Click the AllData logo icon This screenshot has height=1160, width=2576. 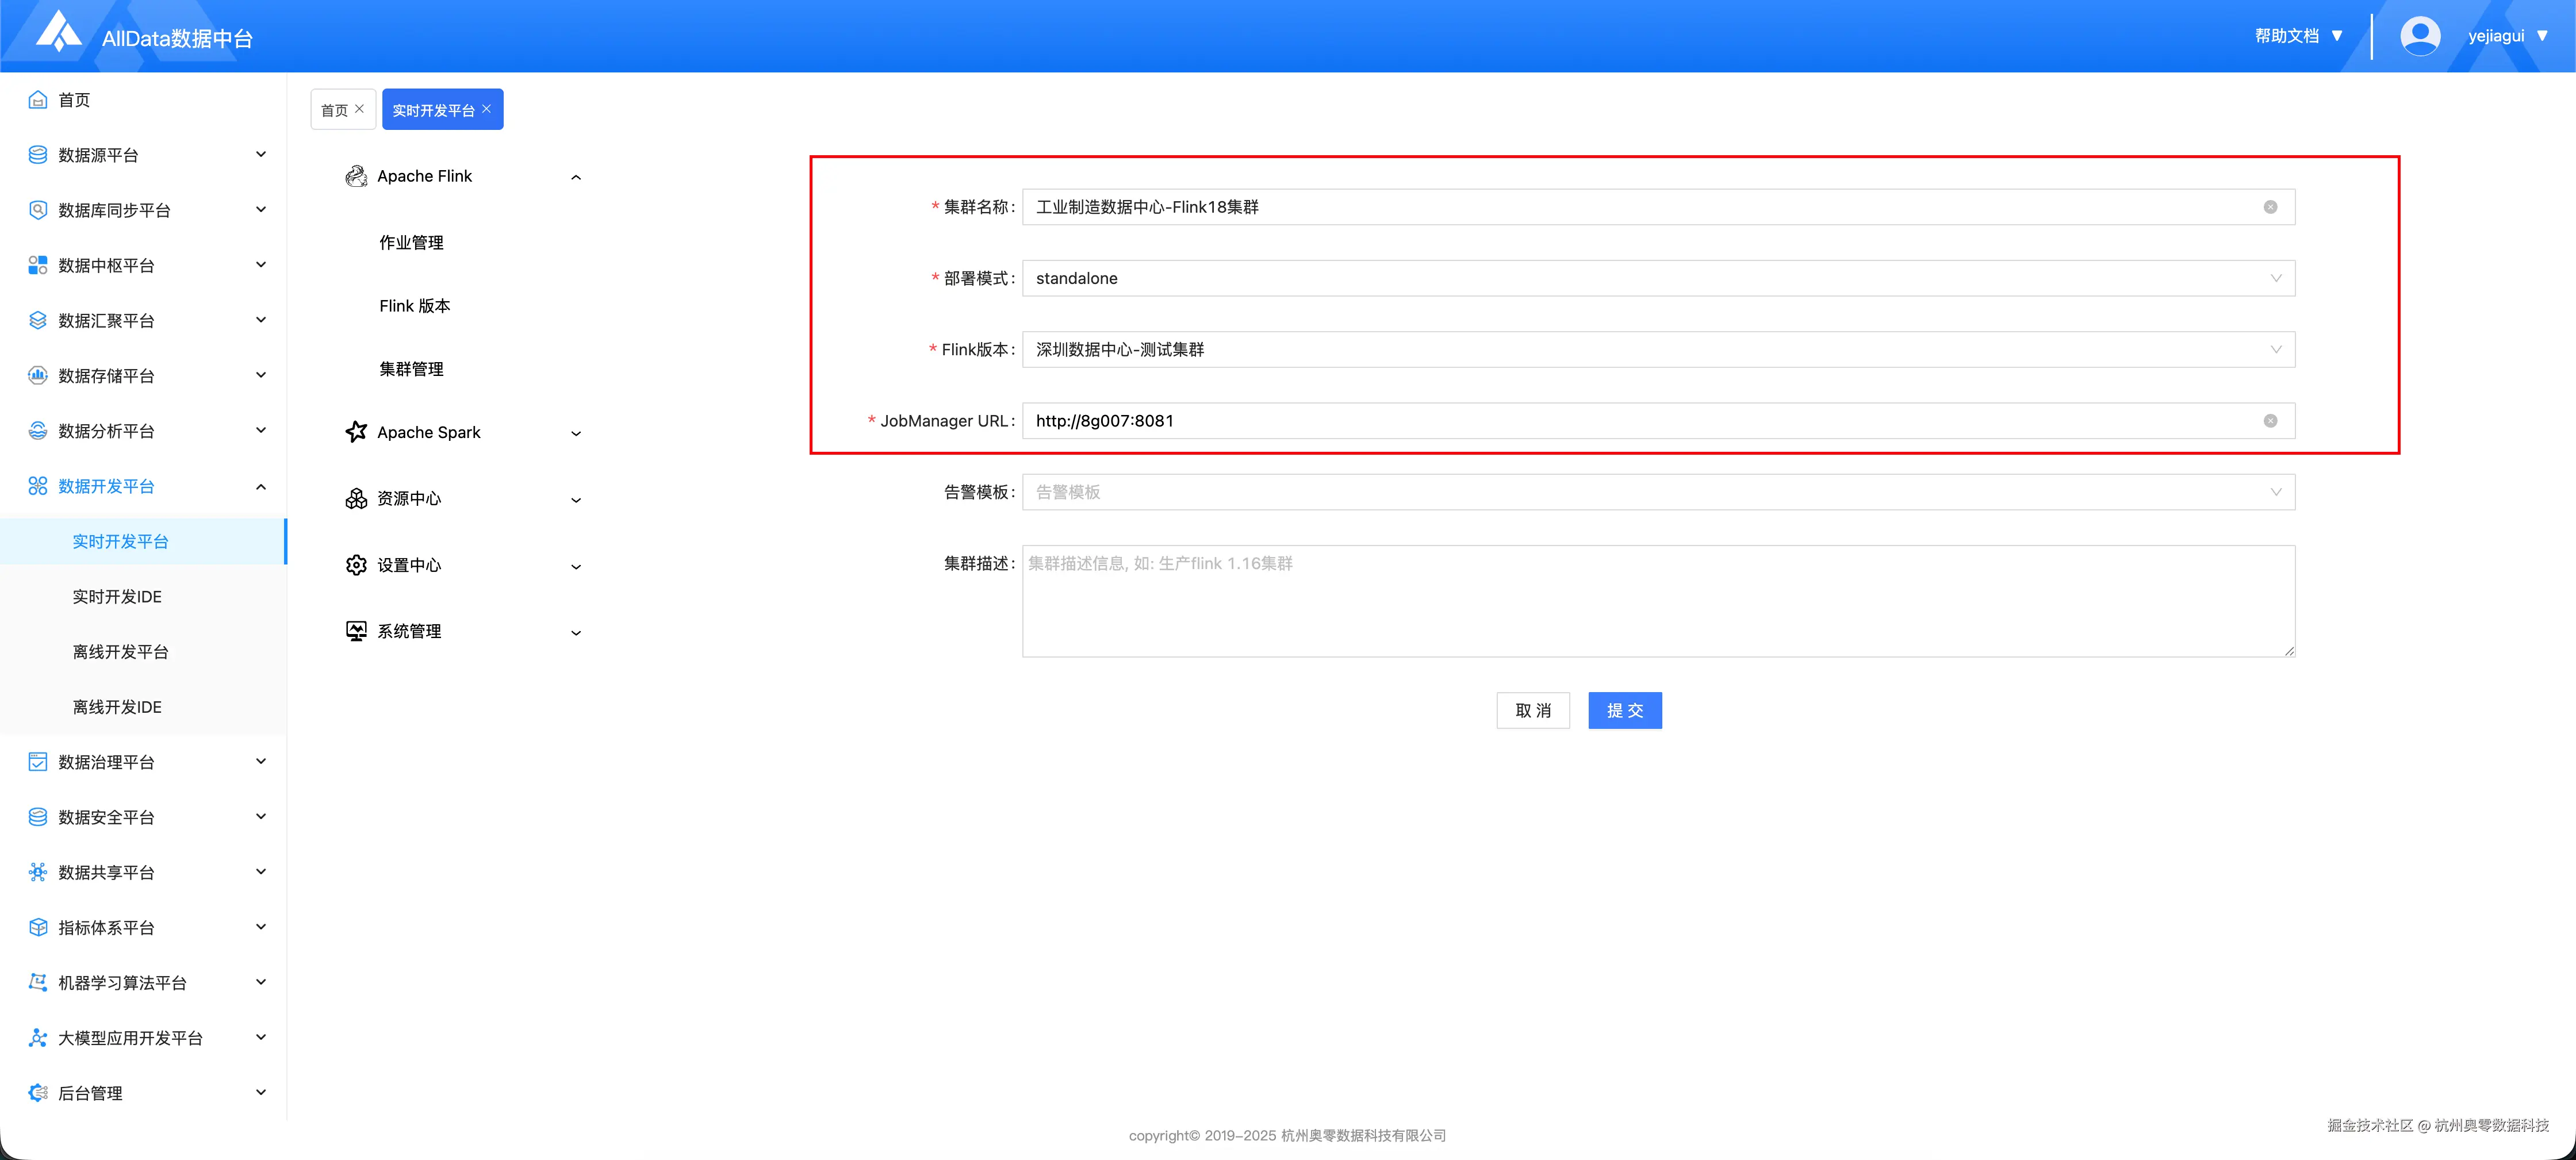(58, 32)
